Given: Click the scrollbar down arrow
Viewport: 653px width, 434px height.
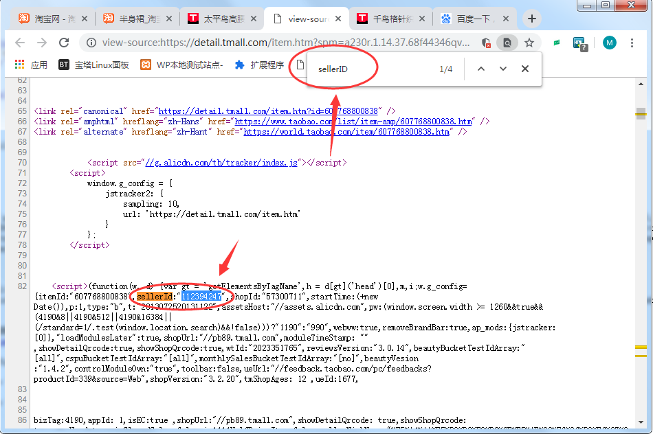Looking at the screenshot, I should tap(641, 422).
